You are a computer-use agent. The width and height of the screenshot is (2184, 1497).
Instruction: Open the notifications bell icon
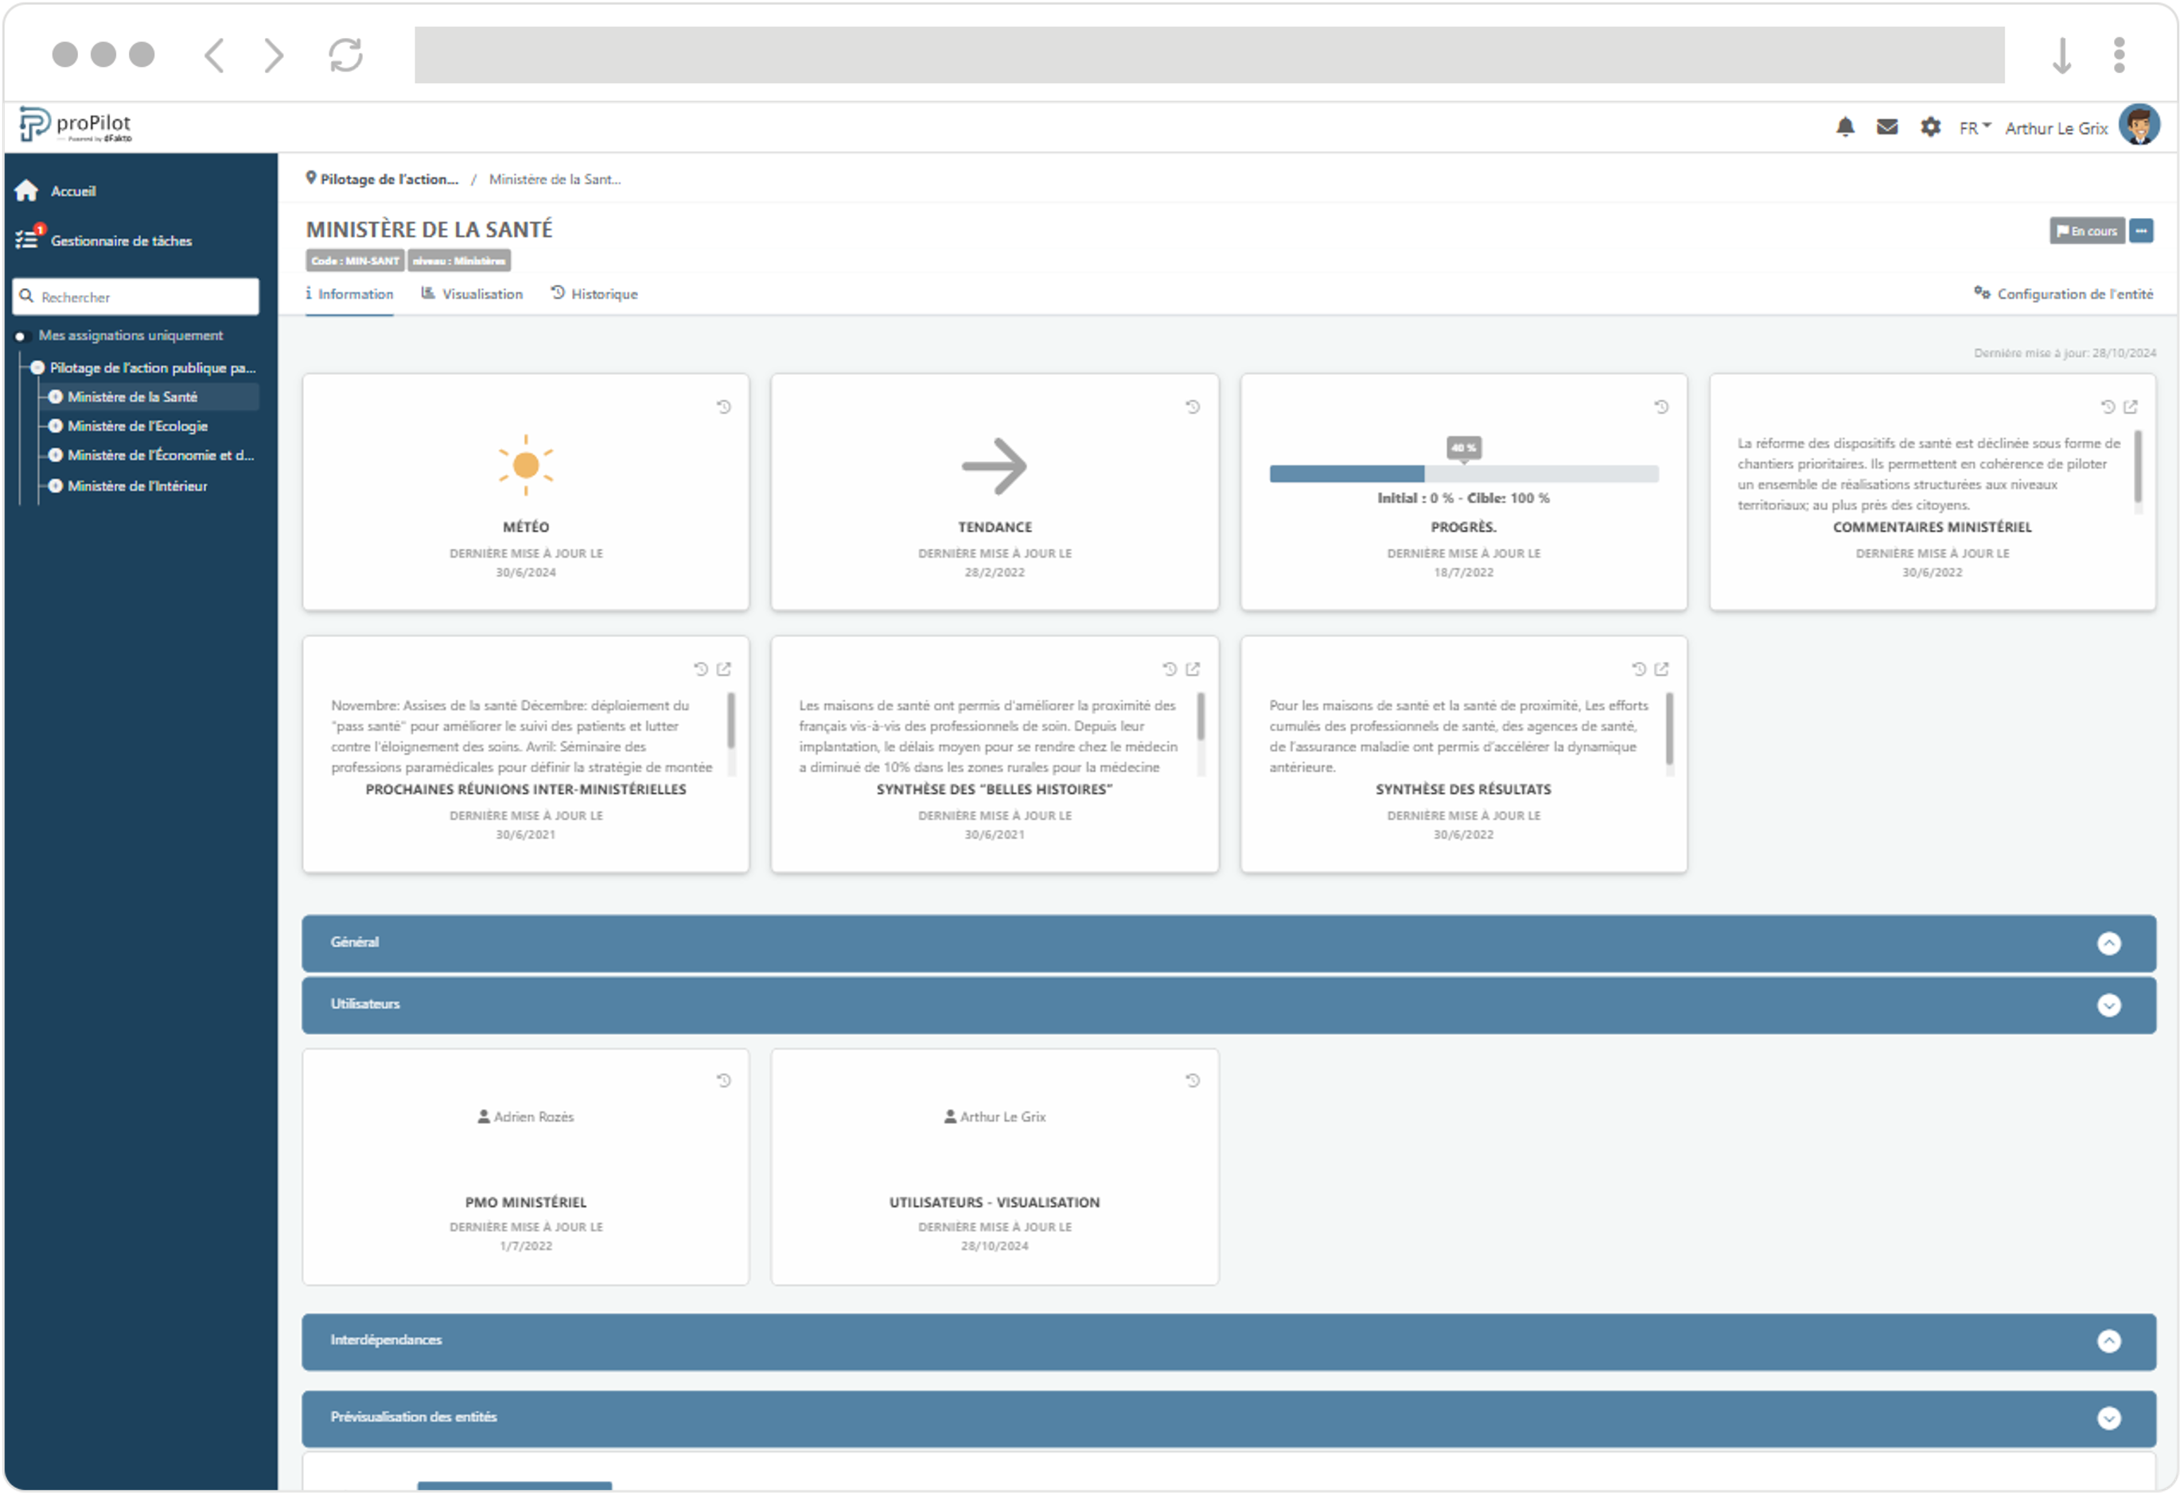click(x=1846, y=126)
